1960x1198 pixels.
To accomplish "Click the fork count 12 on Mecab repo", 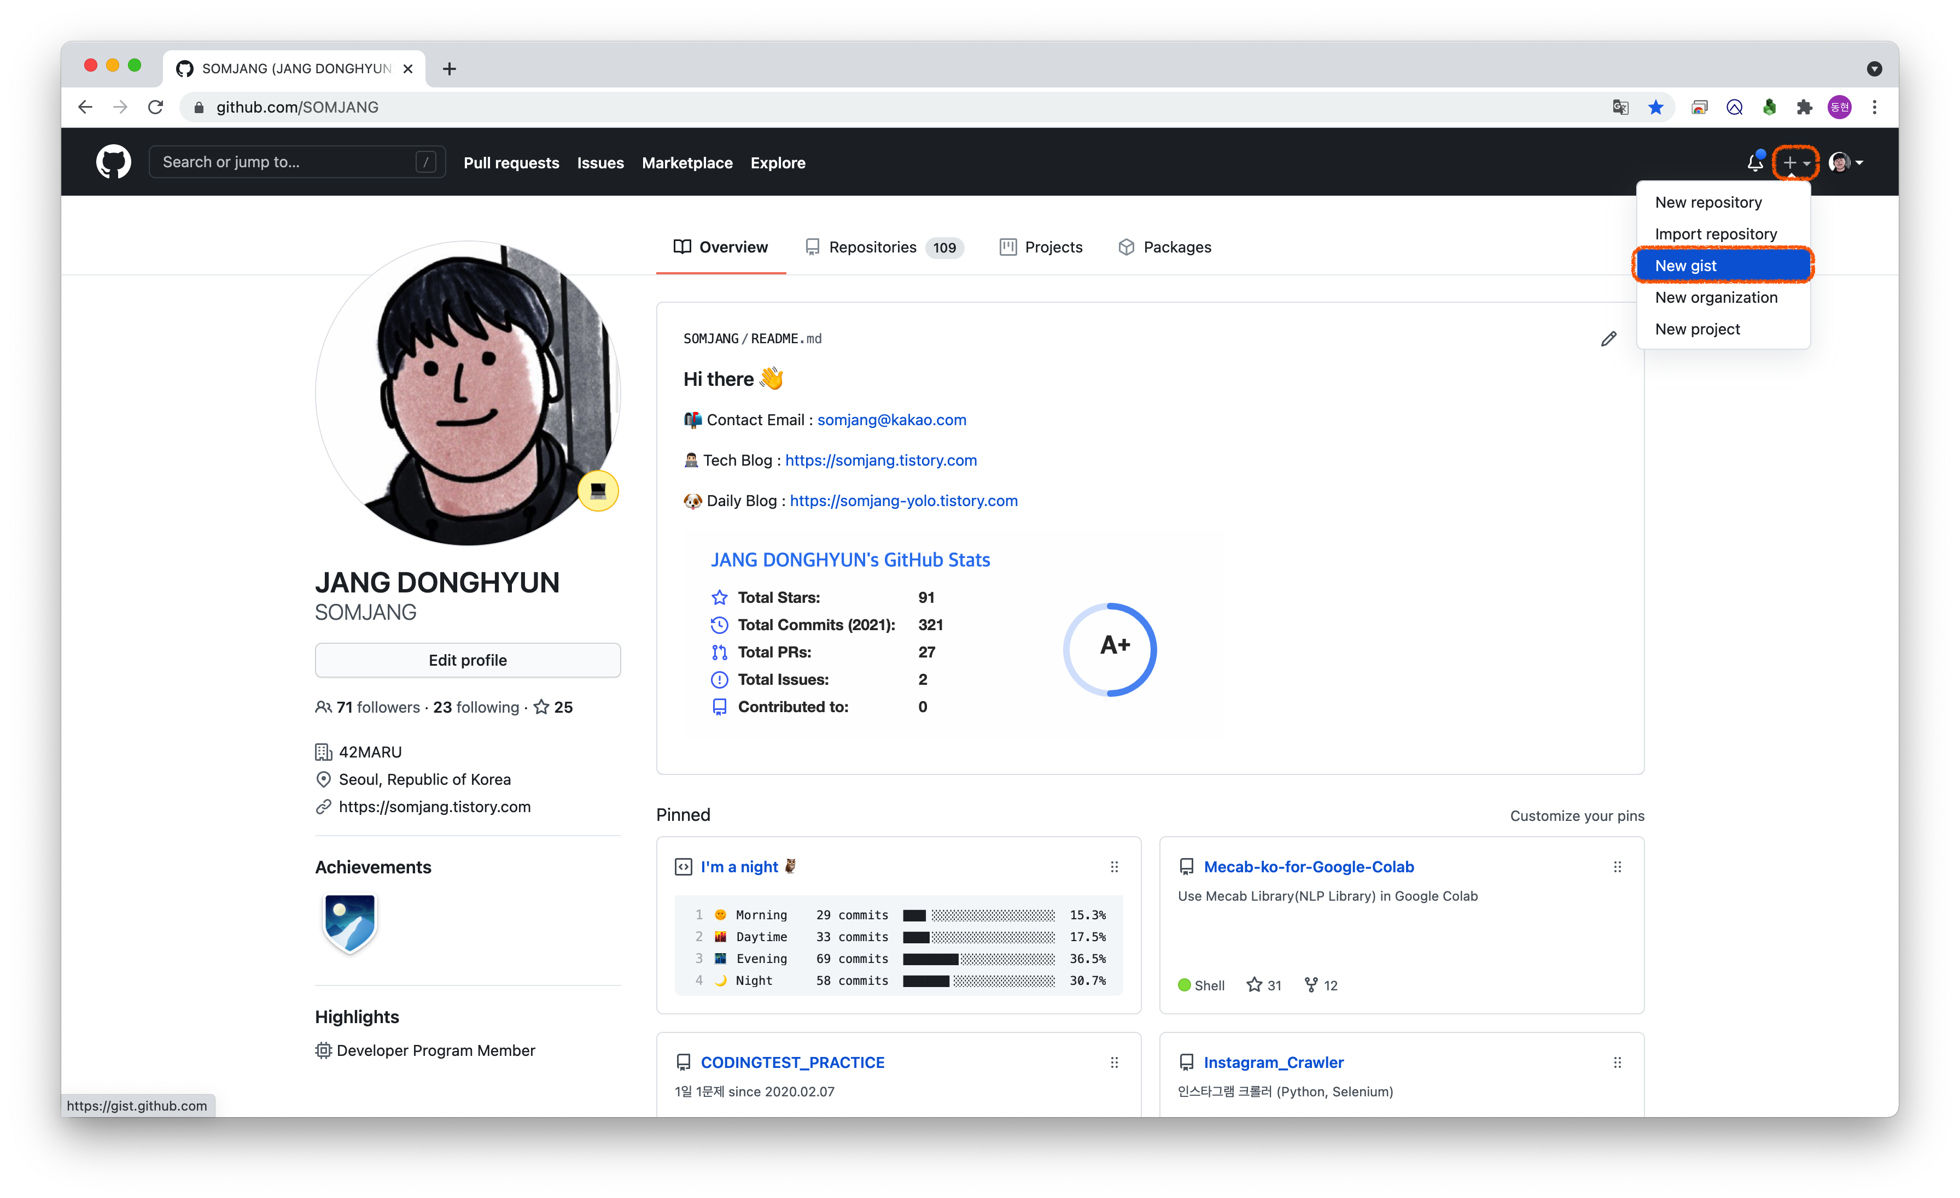I will (x=1321, y=985).
